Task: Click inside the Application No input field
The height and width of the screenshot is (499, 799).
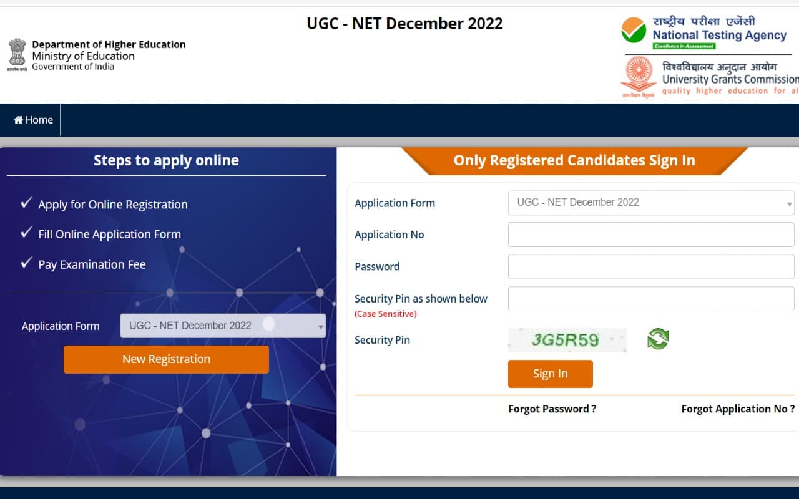Action: pyautogui.click(x=650, y=234)
